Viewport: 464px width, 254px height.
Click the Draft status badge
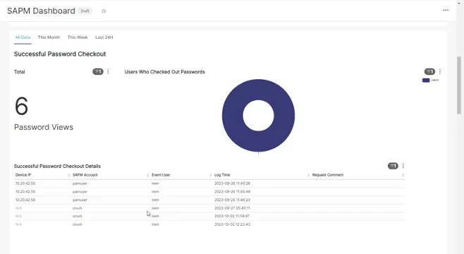coord(85,11)
